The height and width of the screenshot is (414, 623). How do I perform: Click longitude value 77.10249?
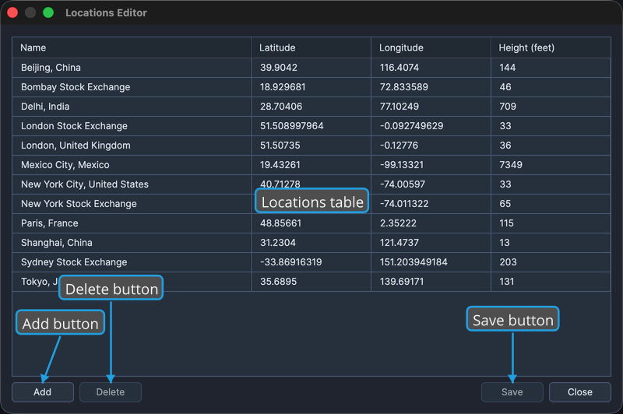click(399, 107)
